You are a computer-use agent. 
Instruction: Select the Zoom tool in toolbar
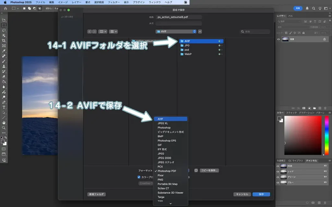coord(4,128)
